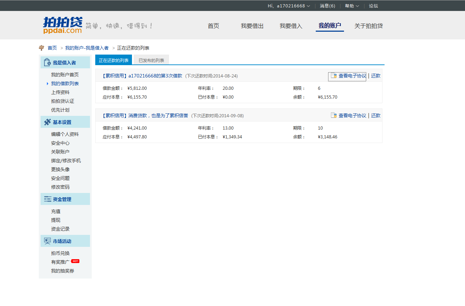Viewport: 465px width, 306px height.
Task: Go to 关于拍拍贷 page
Action: (x=368, y=26)
